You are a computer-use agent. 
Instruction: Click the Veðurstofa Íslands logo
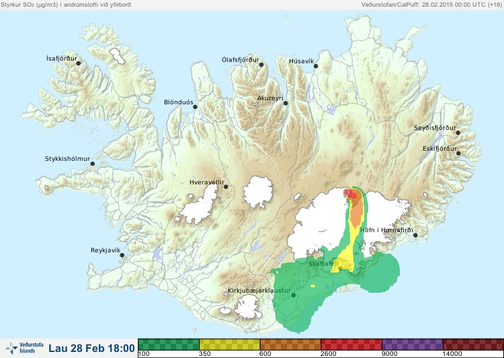24,348
